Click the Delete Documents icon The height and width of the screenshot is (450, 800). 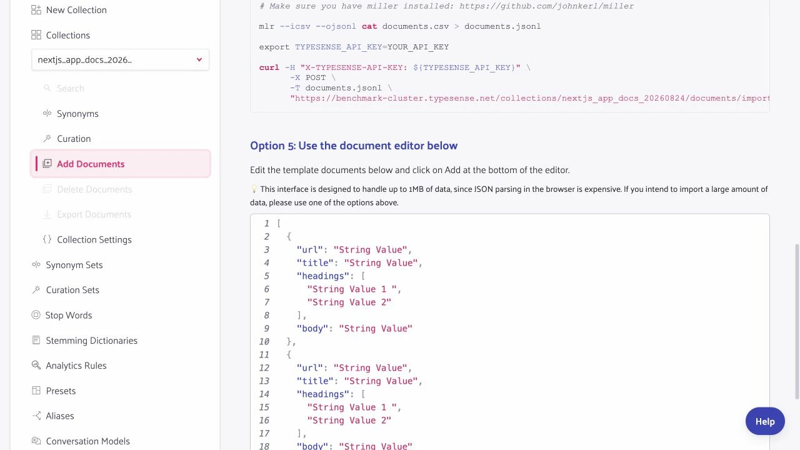coord(47,189)
